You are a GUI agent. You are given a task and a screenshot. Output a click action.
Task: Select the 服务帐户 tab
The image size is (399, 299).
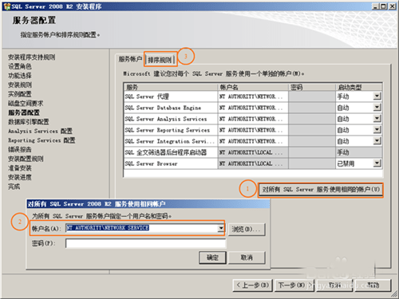pyautogui.click(x=130, y=59)
